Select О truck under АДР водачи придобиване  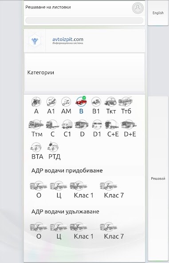click(39, 186)
